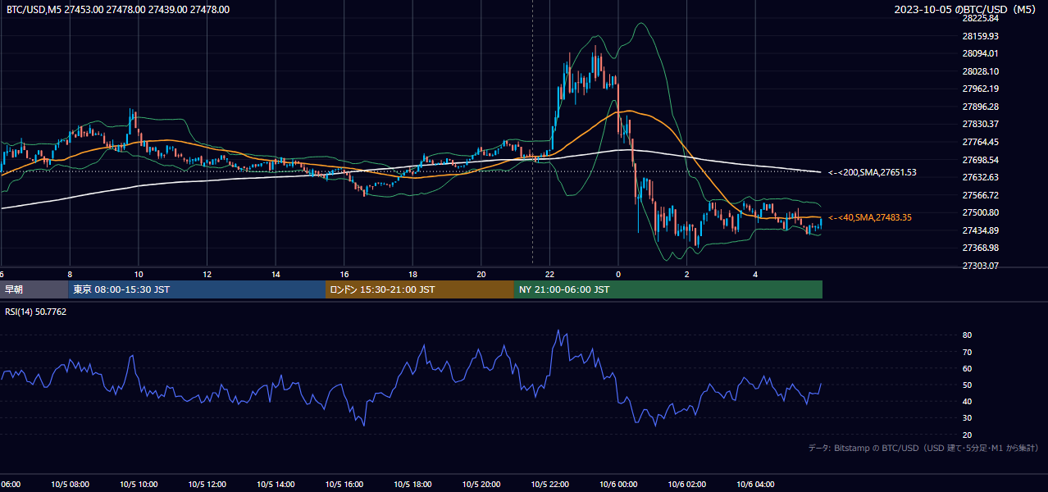Click price axis label 27830.37
The image size is (1048, 492).
tap(980, 124)
